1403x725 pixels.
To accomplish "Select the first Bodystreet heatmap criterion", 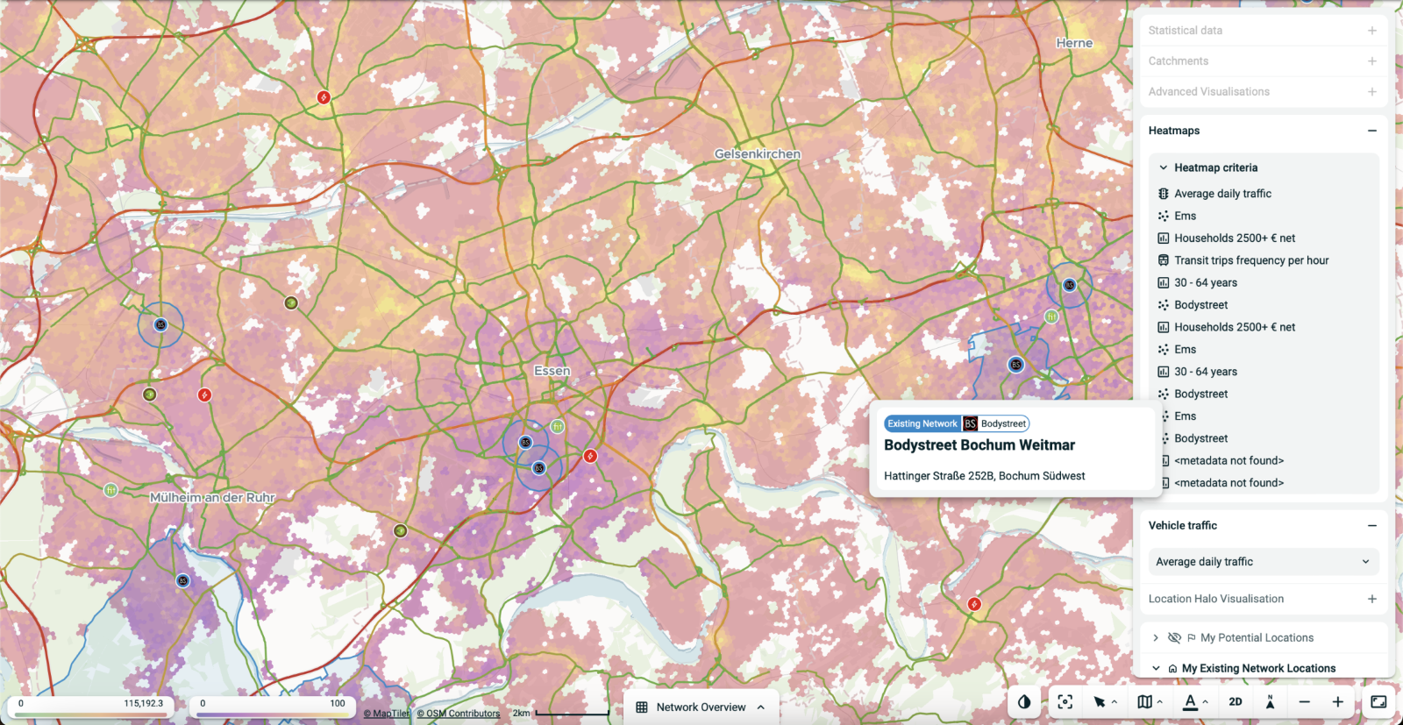I will [1201, 305].
